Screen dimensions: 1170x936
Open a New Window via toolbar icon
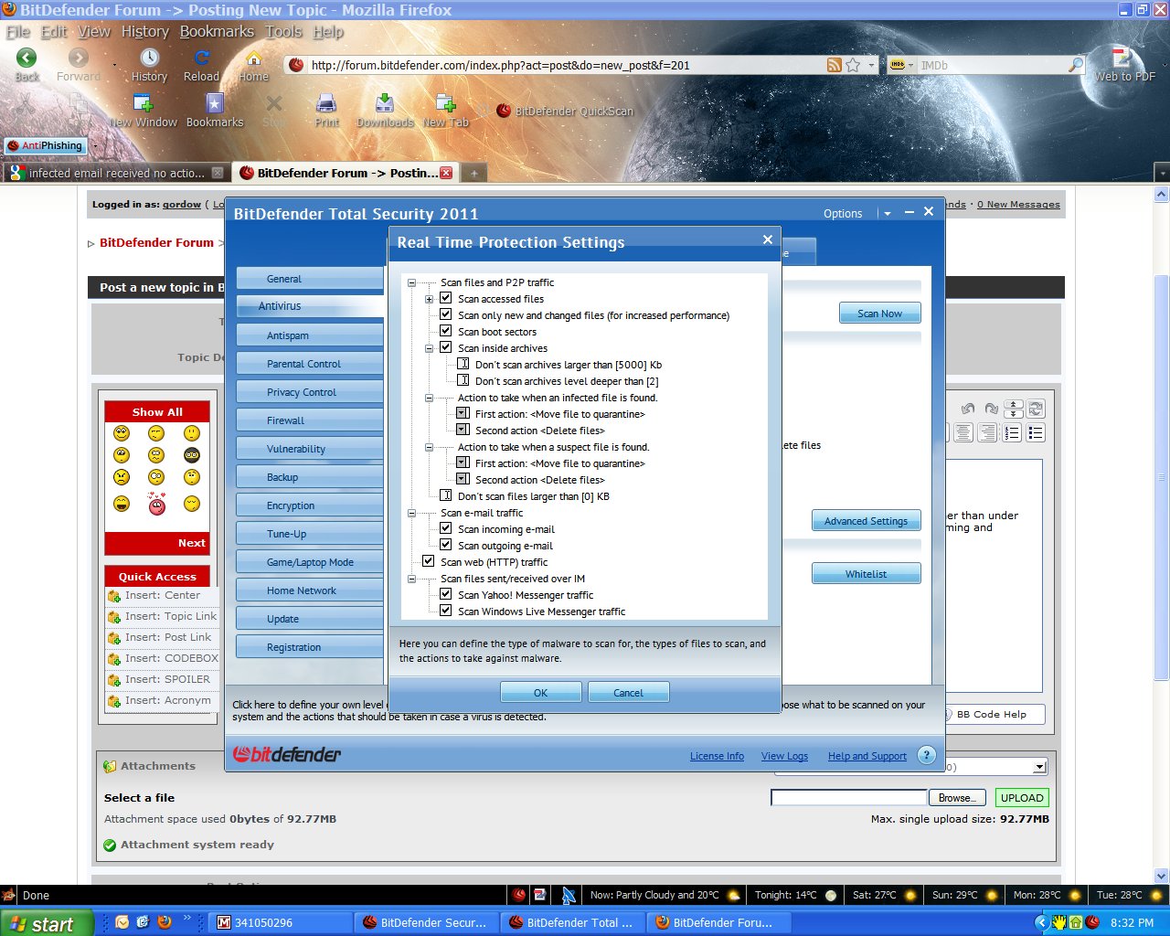click(143, 103)
